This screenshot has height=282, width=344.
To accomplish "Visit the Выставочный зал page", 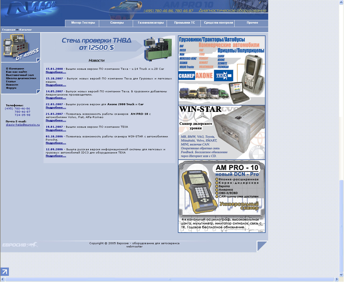I will (x=20, y=75).
